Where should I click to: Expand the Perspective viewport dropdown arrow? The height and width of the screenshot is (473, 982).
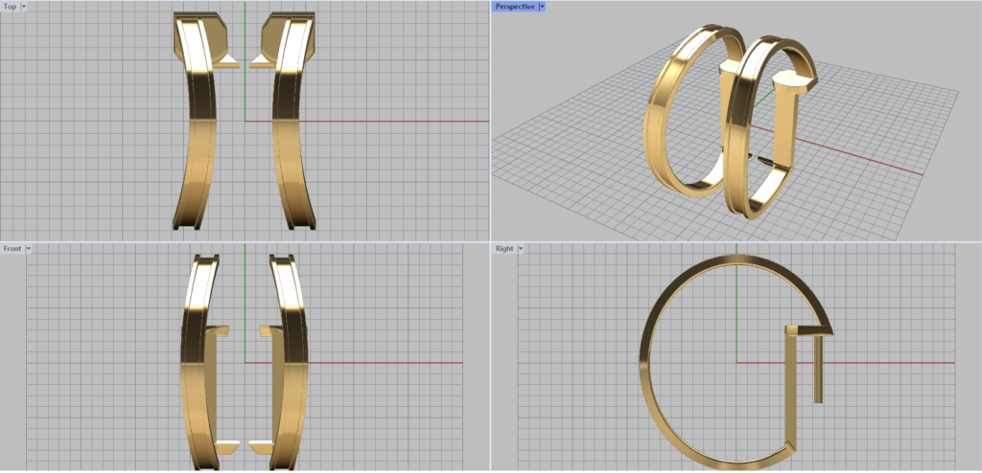(542, 7)
